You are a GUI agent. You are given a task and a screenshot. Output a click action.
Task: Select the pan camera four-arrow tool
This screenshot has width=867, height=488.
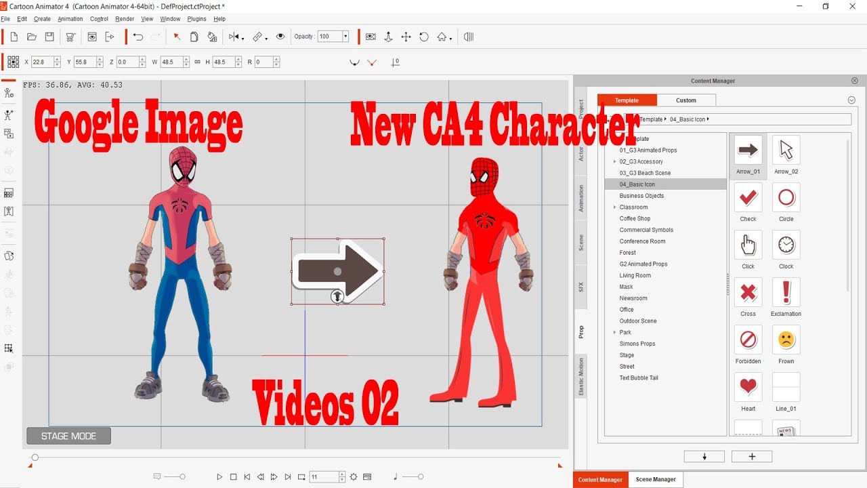click(406, 37)
